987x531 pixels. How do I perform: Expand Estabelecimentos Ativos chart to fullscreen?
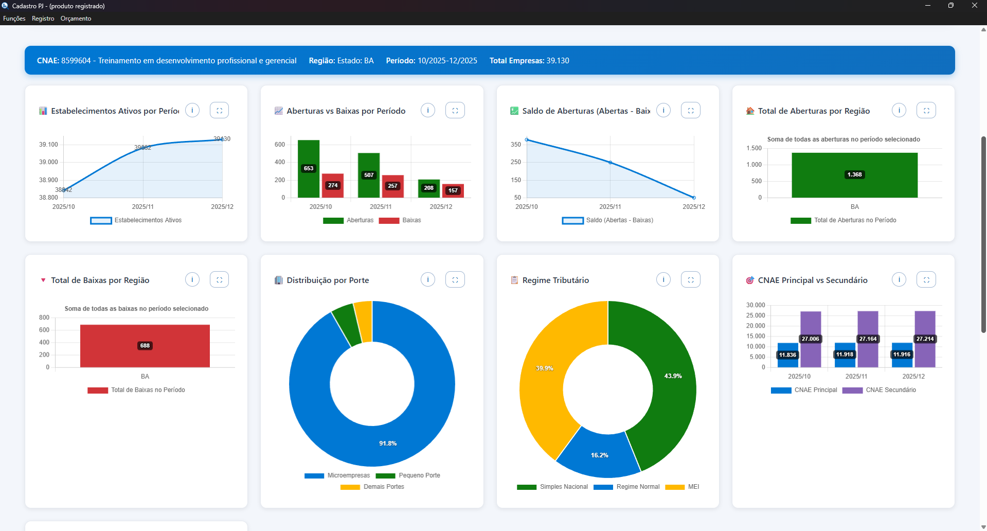pos(219,110)
